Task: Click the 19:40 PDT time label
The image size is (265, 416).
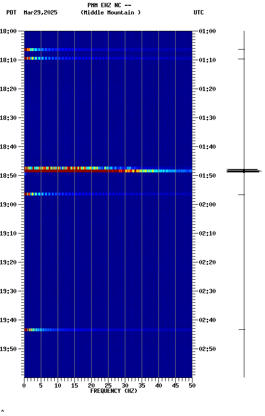Action: click(x=8, y=320)
